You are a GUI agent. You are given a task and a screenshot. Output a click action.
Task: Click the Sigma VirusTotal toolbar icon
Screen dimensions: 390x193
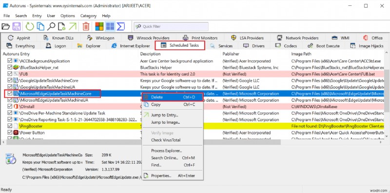pos(120,26)
